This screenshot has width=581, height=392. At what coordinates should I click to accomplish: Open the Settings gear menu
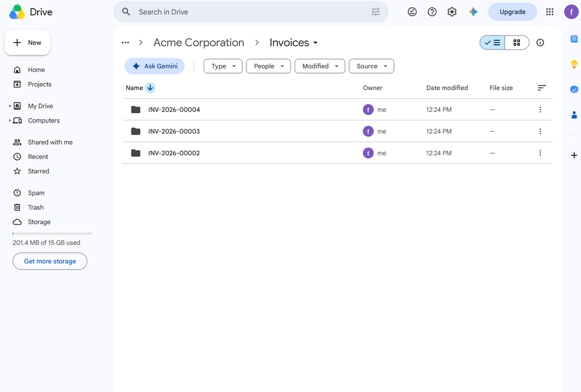pos(452,12)
